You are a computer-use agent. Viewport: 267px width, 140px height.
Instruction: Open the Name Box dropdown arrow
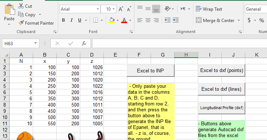click(35, 43)
